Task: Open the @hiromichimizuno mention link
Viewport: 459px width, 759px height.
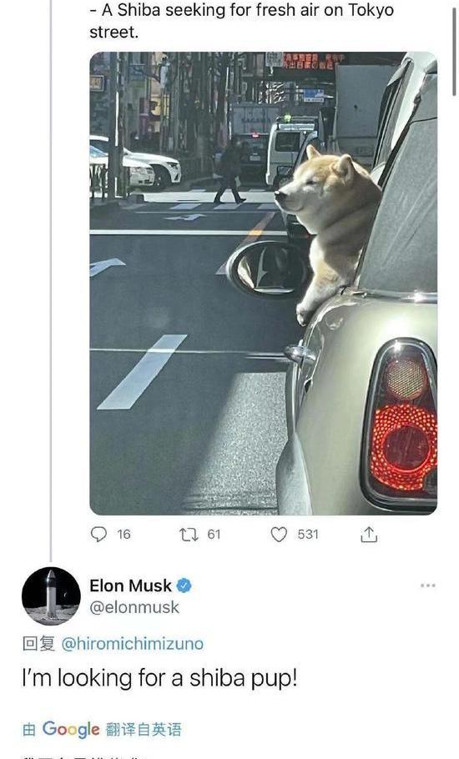Action: [x=132, y=644]
